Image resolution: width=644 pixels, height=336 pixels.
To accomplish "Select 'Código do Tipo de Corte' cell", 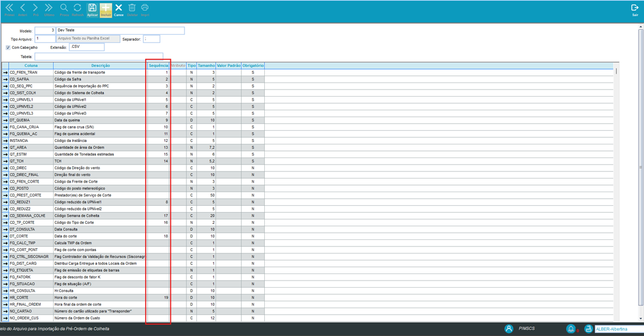I will pyautogui.click(x=100, y=223).
